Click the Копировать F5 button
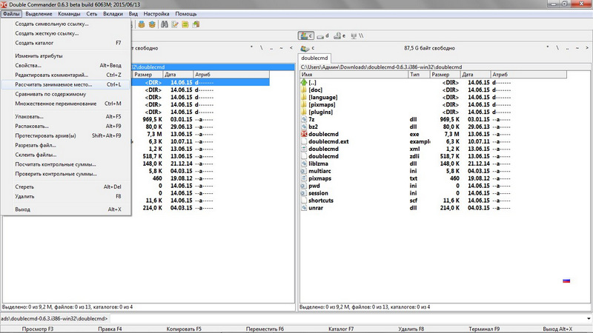593x333 pixels. (184, 329)
